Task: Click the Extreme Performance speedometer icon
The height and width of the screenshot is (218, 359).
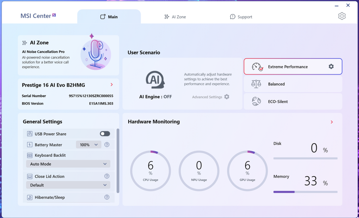Action: click(x=257, y=67)
